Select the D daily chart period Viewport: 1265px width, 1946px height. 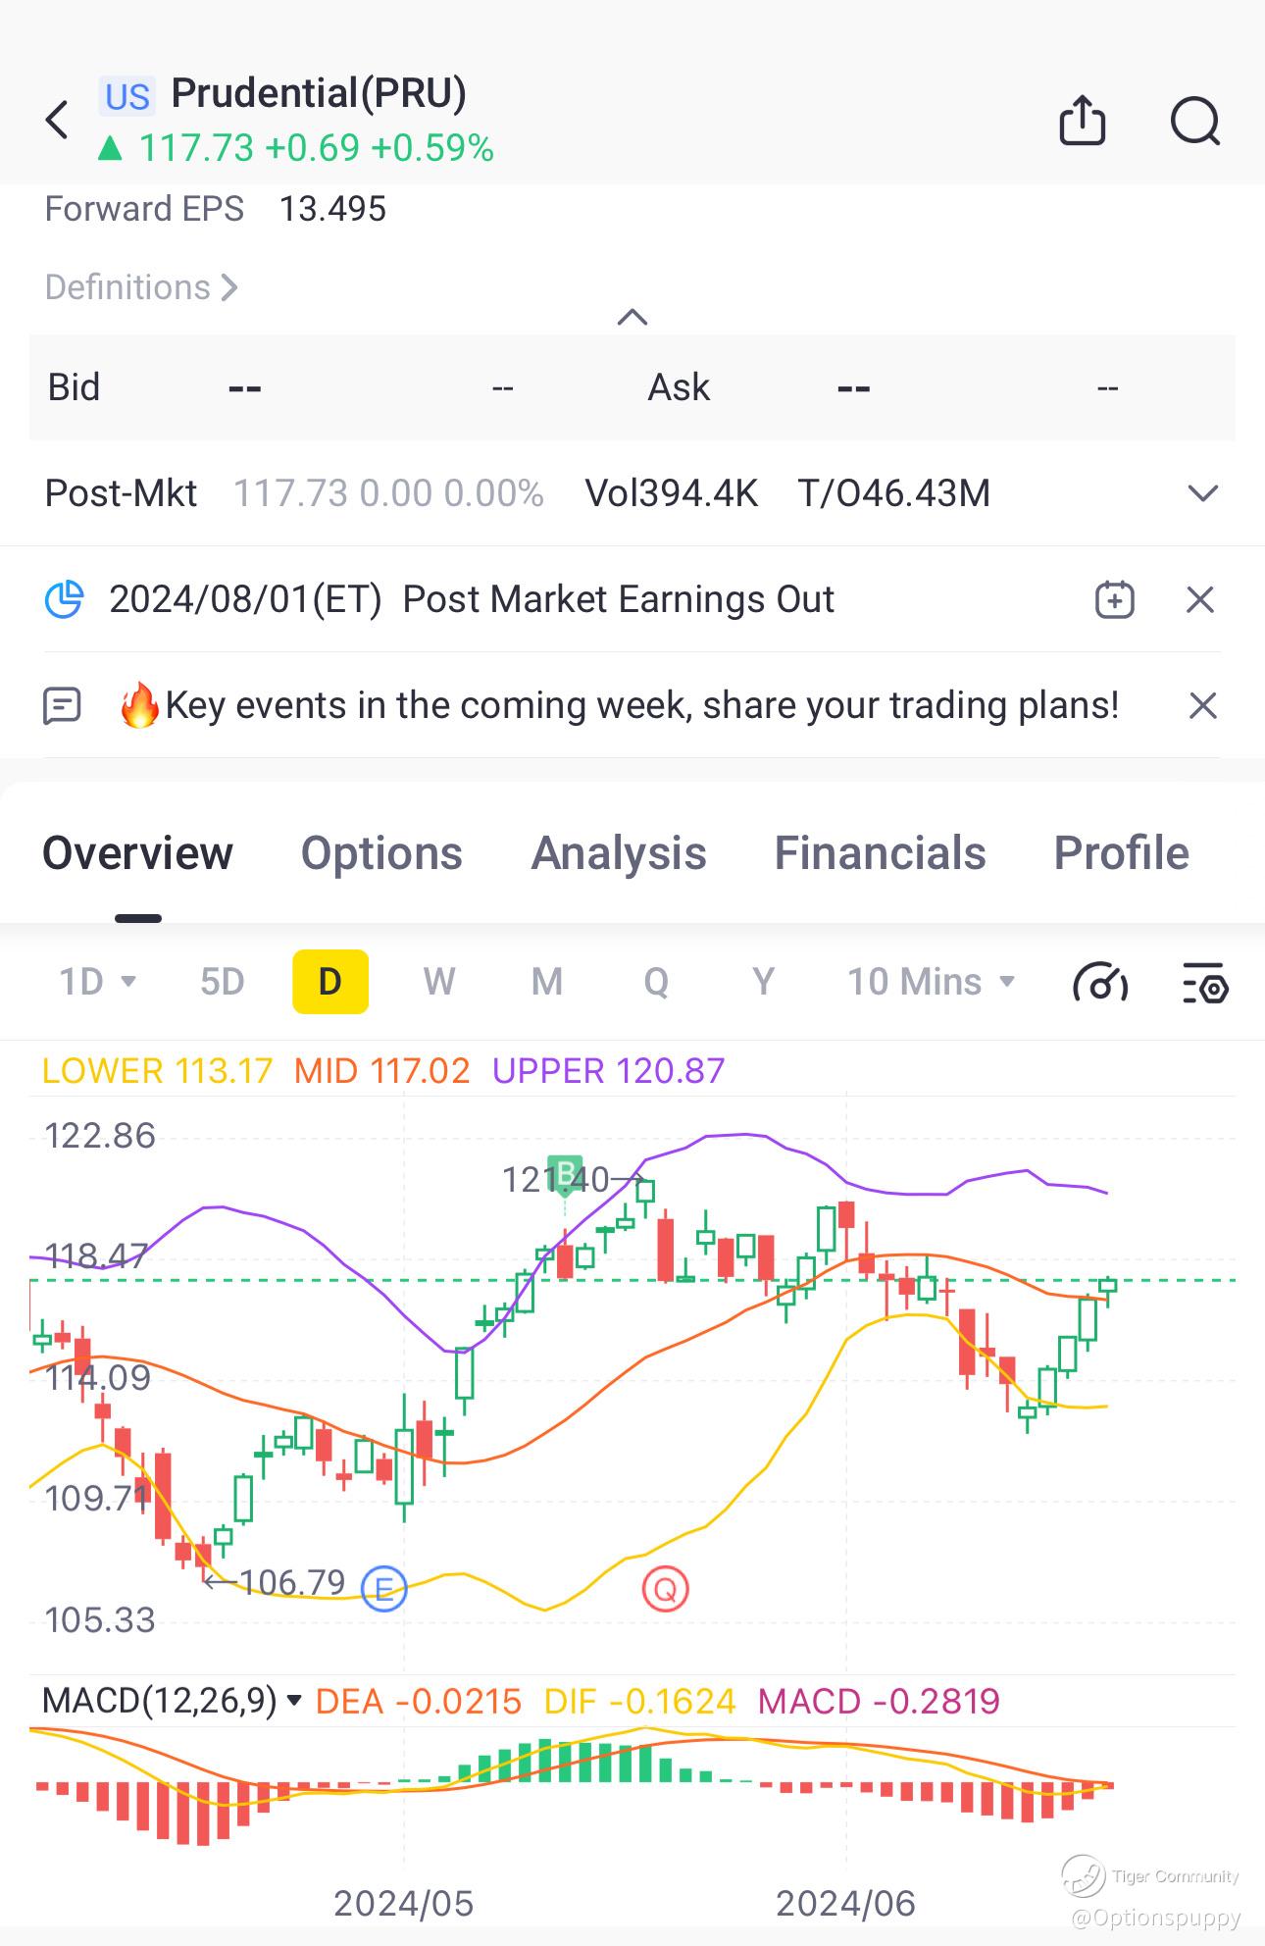330,982
